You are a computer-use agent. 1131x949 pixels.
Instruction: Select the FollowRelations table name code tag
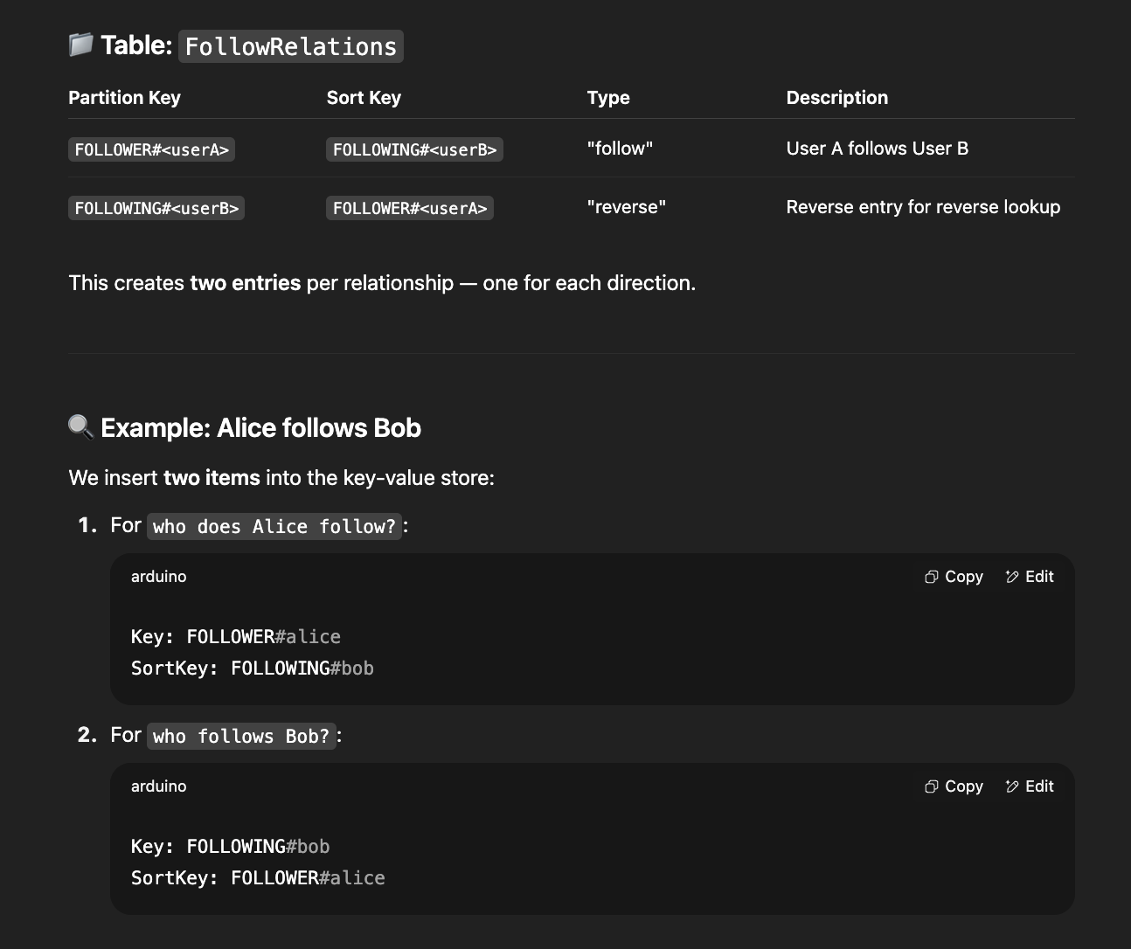click(x=290, y=46)
